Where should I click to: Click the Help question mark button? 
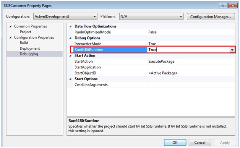click(222, 6)
